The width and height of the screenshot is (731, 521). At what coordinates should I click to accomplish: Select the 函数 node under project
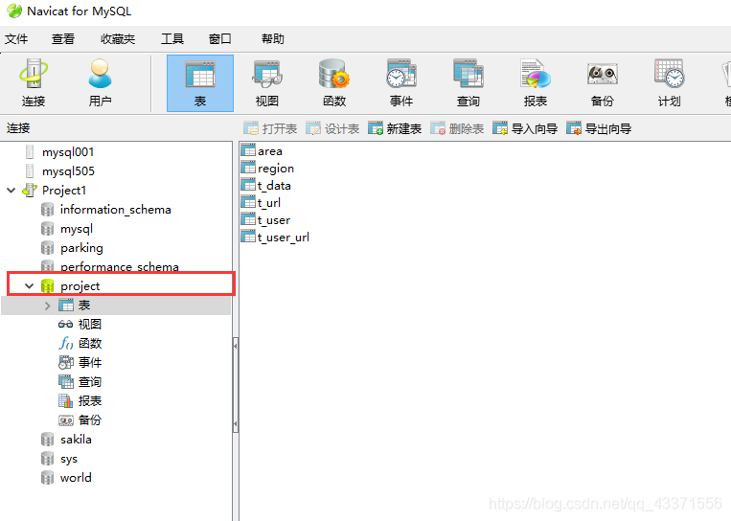[90, 344]
